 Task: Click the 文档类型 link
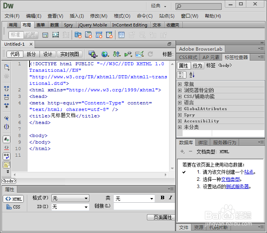[x=230, y=179]
